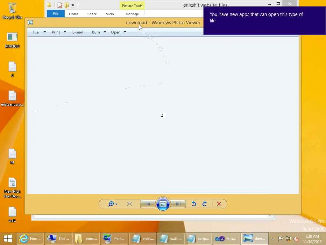The image size is (326, 245).
Task: Rotate the image counterclockwise
Action: (x=194, y=204)
